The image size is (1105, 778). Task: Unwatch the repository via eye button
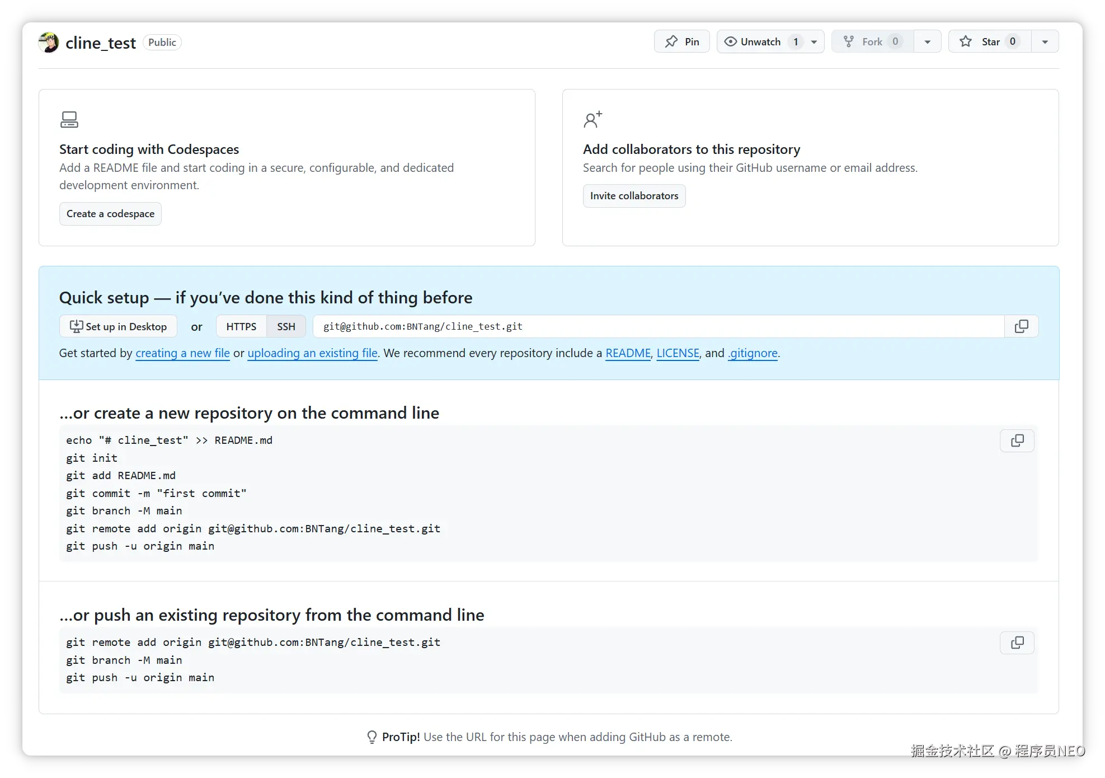pyautogui.click(x=753, y=42)
